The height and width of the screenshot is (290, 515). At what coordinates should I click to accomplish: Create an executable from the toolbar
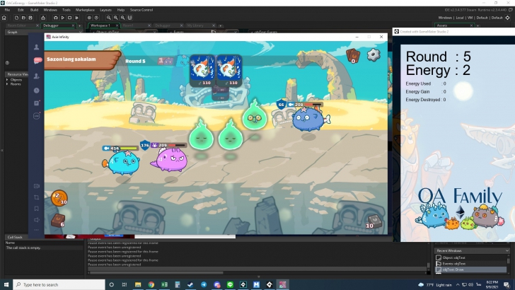click(x=43, y=18)
